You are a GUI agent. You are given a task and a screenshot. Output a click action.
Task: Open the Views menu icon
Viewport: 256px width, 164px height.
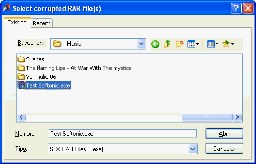tap(191, 44)
